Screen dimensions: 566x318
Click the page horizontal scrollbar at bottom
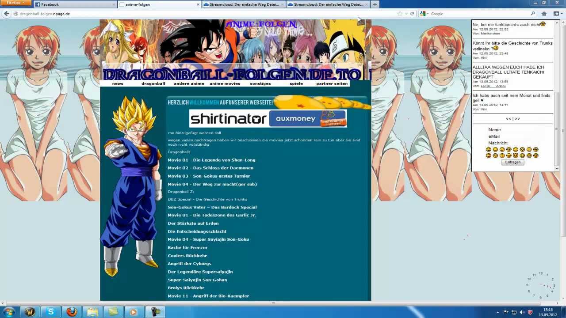click(273, 303)
